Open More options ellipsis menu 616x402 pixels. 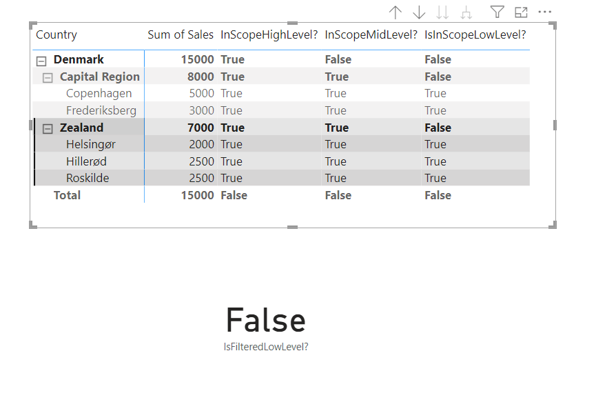pyautogui.click(x=545, y=12)
